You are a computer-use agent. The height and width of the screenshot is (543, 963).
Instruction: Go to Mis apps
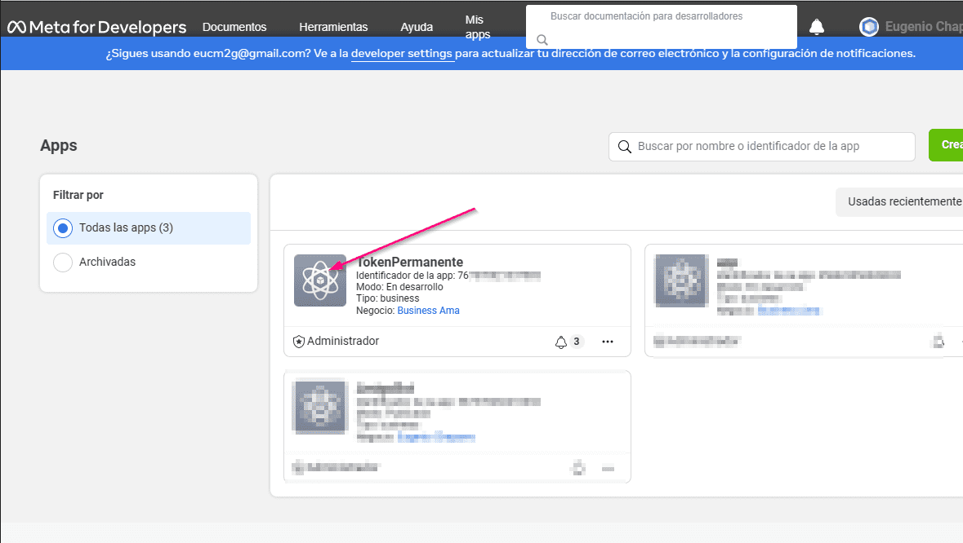coord(478,27)
